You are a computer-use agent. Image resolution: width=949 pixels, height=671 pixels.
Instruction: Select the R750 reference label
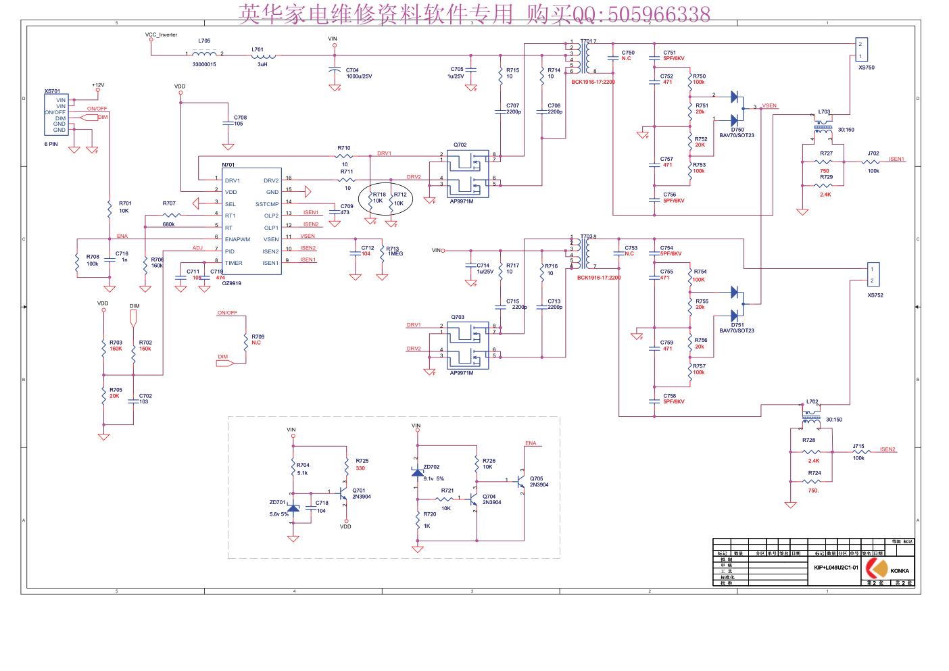click(699, 76)
